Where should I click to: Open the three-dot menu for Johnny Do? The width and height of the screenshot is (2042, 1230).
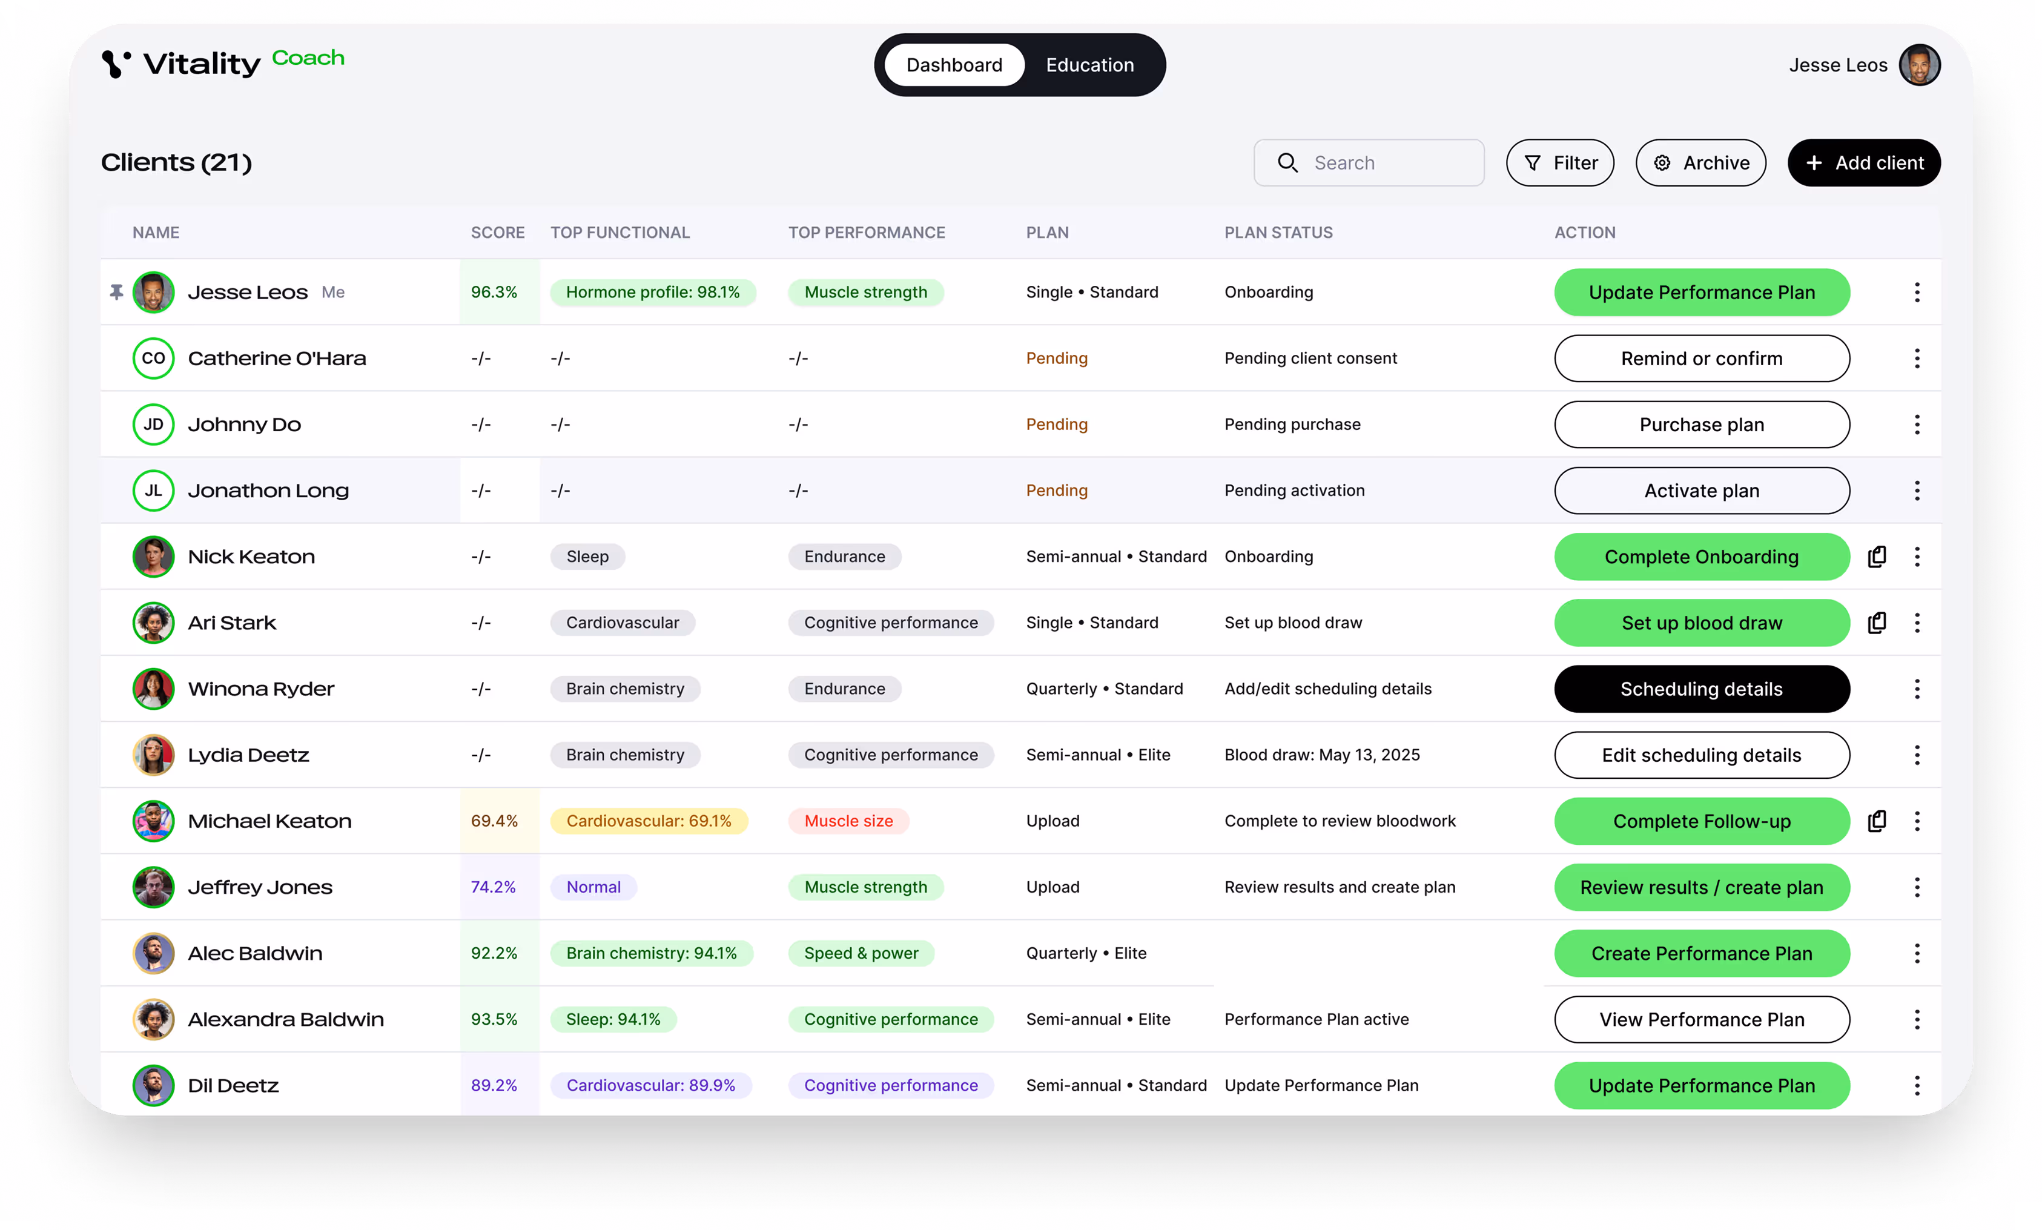[1916, 425]
